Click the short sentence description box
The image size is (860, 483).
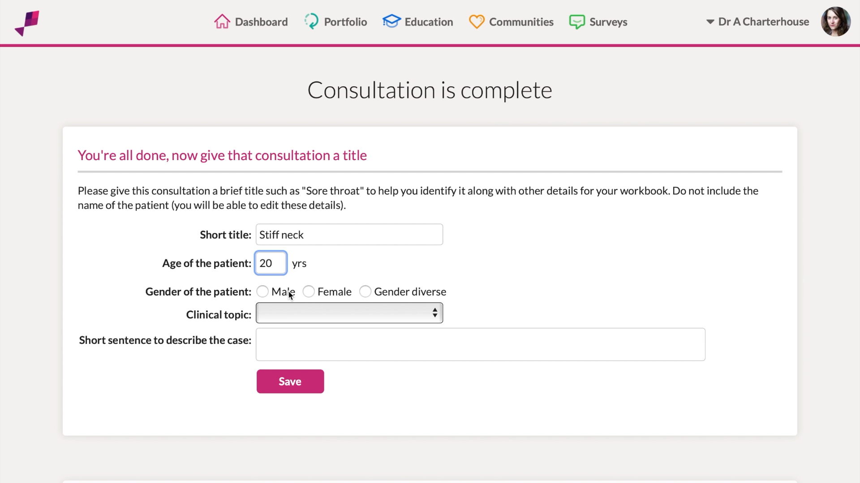point(480,344)
